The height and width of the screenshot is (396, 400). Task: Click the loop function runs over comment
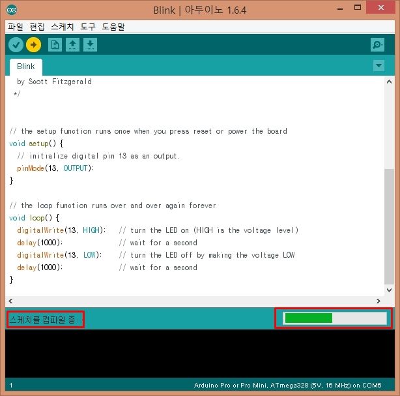(x=113, y=206)
